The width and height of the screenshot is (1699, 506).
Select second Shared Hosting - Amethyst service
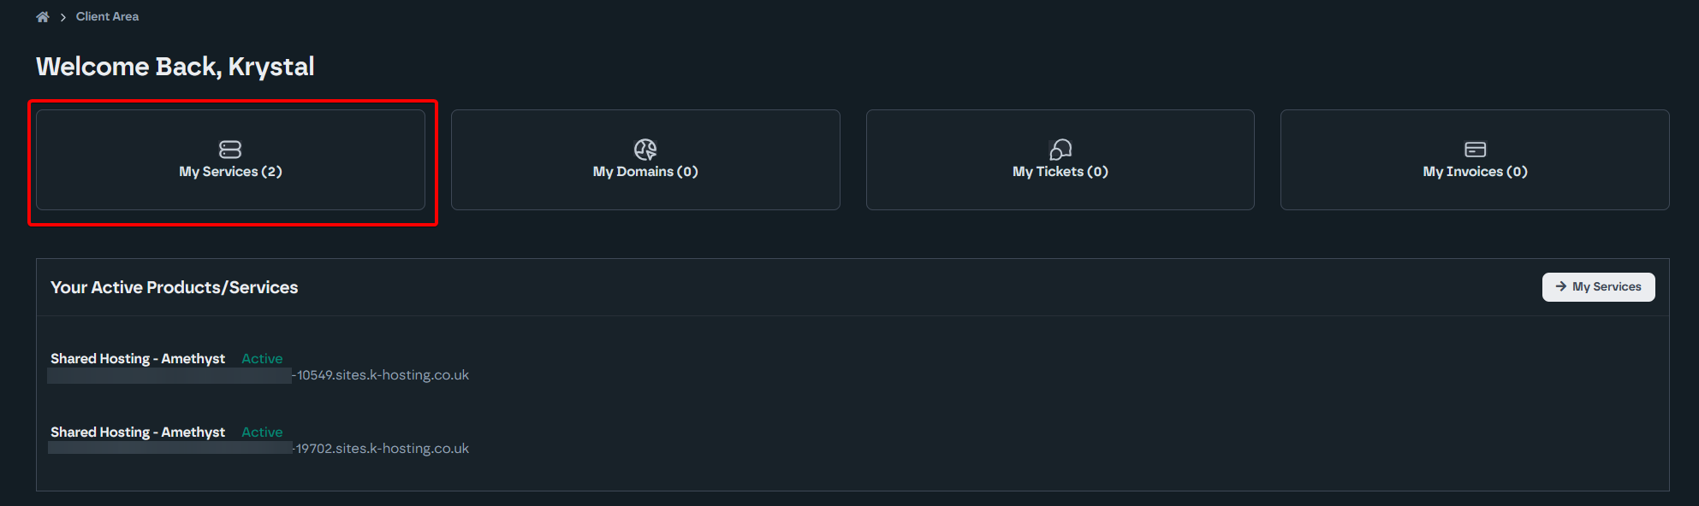[x=138, y=432]
